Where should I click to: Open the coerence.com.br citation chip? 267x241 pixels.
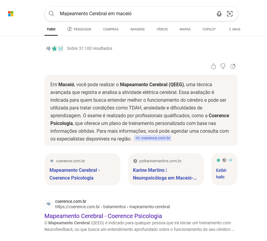(153, 138)
